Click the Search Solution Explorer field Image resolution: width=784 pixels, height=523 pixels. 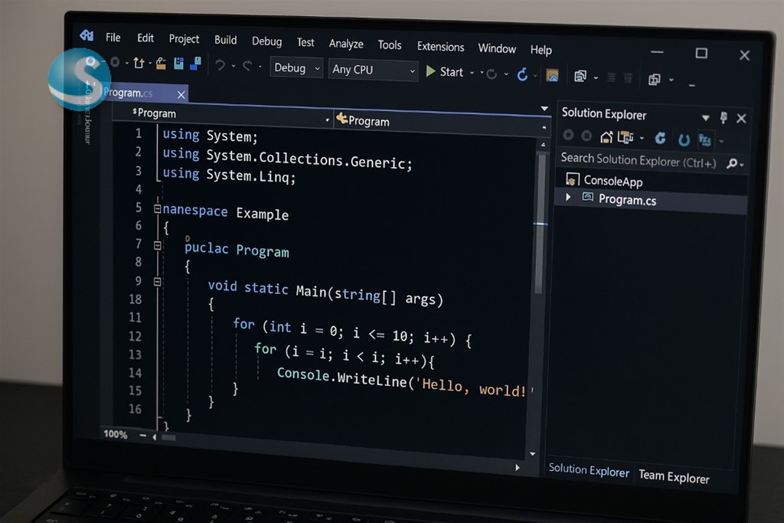637,160
